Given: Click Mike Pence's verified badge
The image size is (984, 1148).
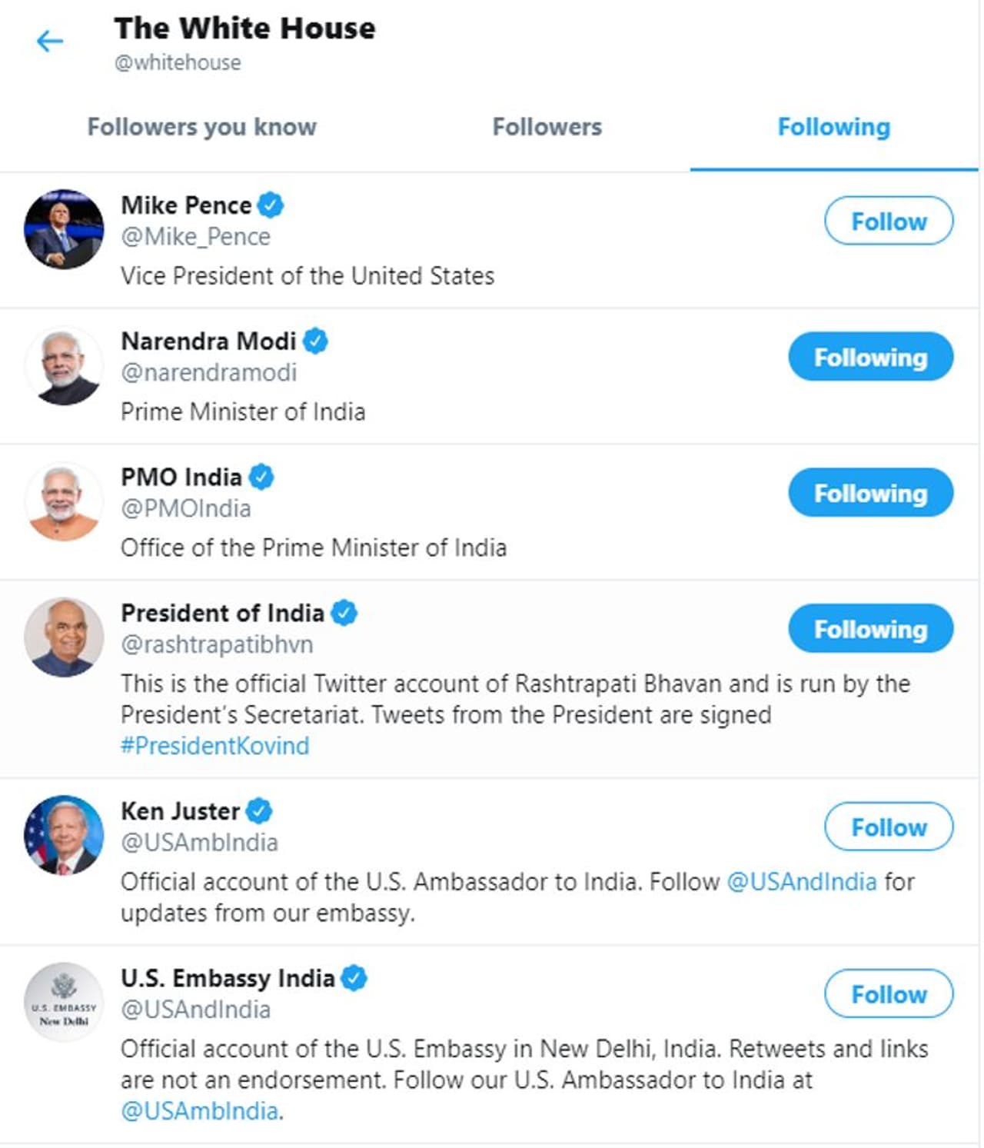Looking at the screenshot, I should [x=271, y=205].
